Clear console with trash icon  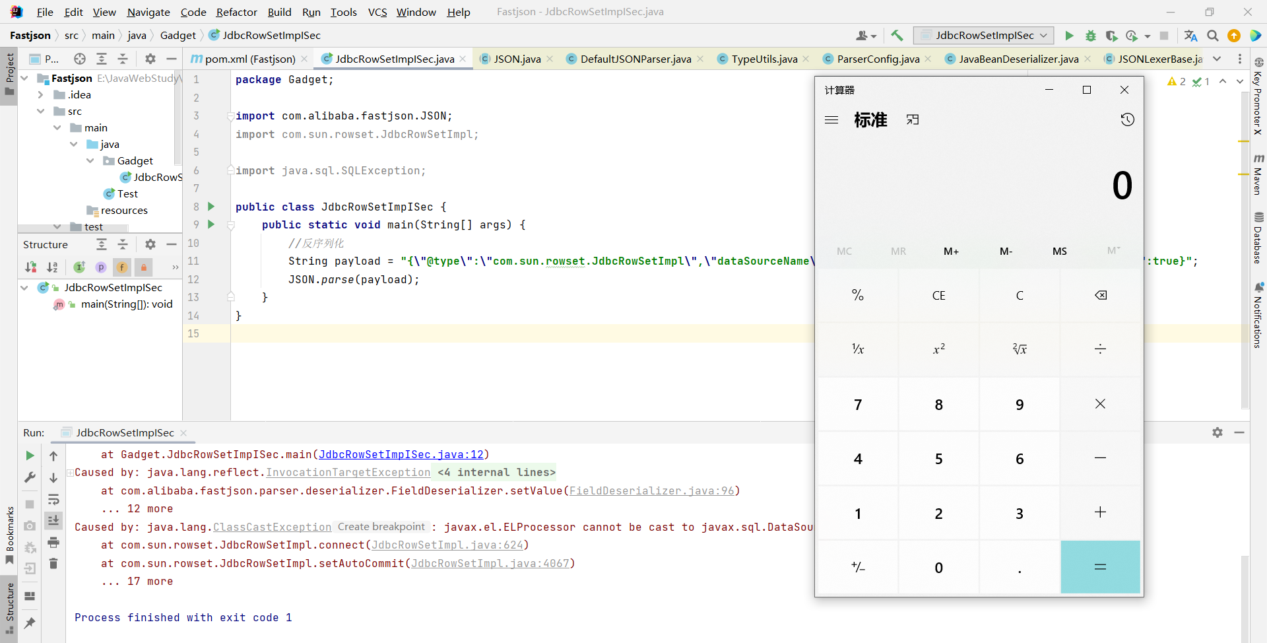pyautogui.click(x=53, y=563)
